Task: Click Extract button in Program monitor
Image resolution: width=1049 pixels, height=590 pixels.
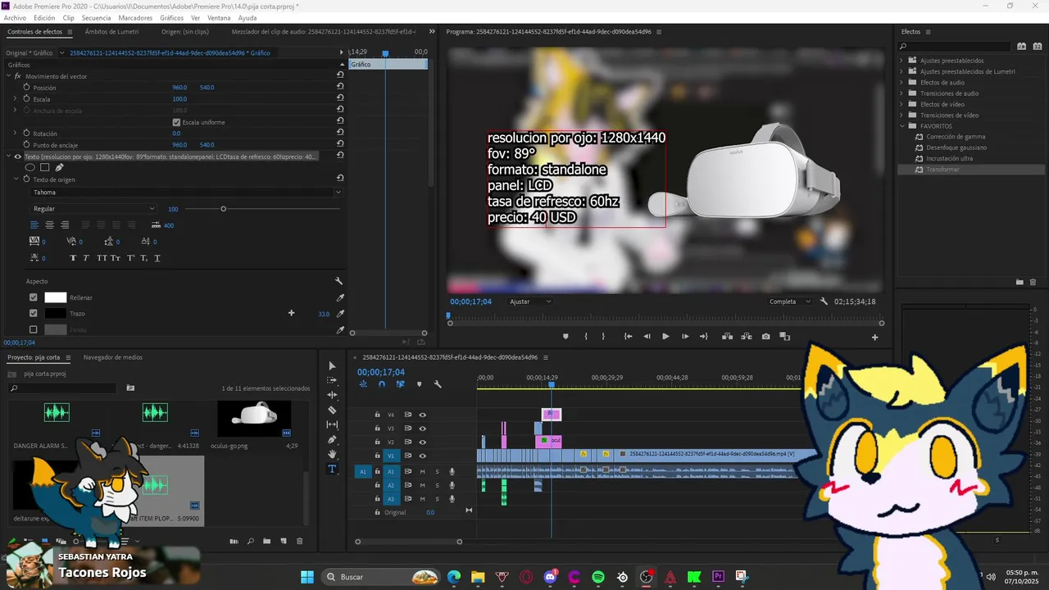Action: 746,337
